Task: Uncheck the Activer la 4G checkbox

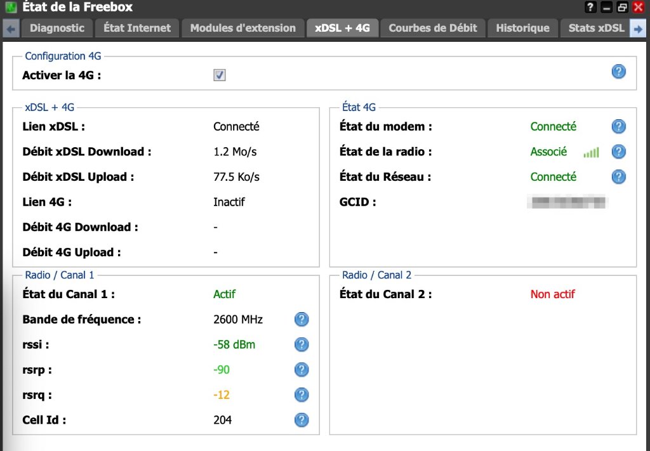Action: click(219, 75)
